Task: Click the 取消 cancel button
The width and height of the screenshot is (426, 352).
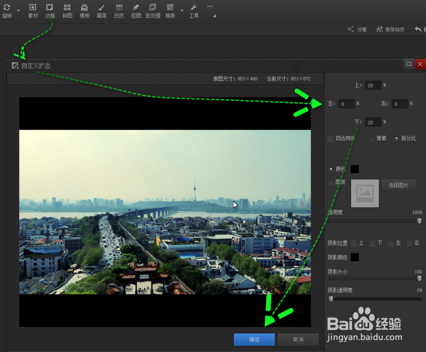Action: 298,340
